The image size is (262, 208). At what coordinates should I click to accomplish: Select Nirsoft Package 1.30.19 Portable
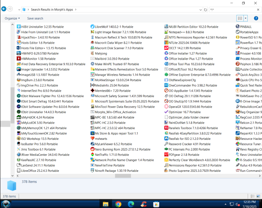click(x=116, y=171)
